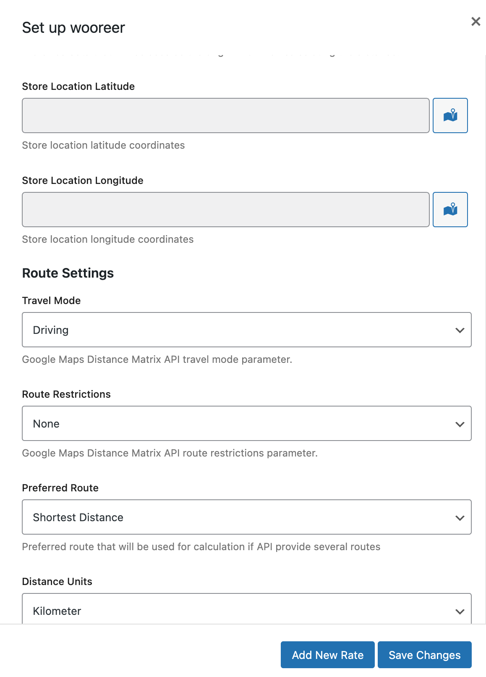Screen dimensions: 486x677
Task: Save Changes to the shipping settings
Action: click(424, 655)
